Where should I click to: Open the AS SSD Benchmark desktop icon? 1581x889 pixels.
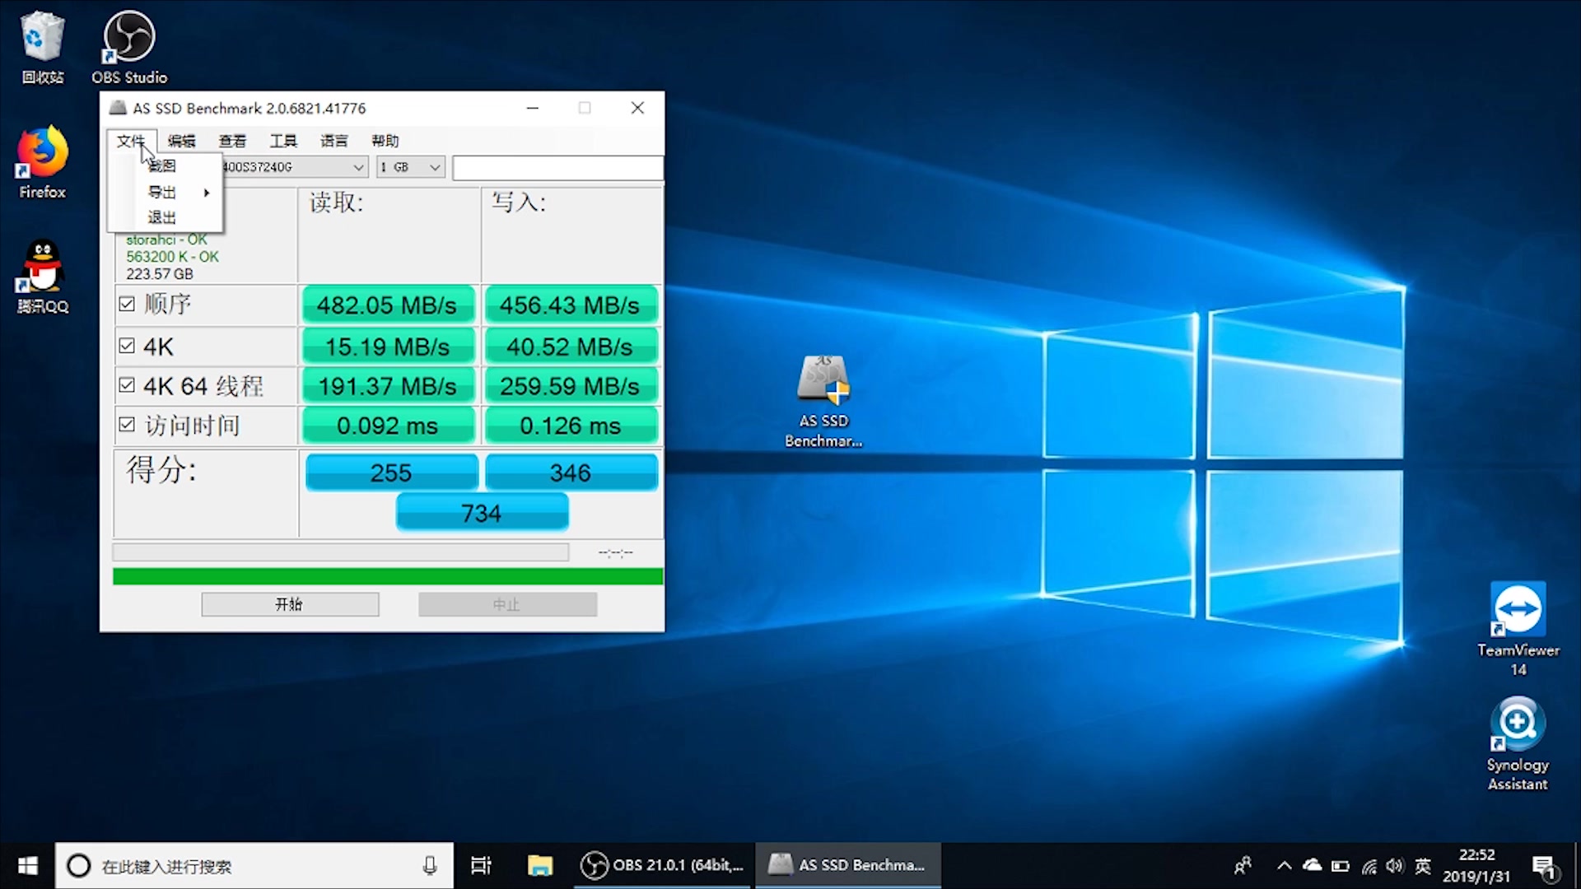(823, 401)
